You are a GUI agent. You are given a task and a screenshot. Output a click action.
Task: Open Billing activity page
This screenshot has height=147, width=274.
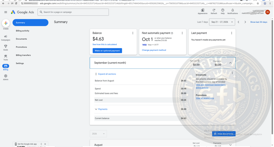pyautogui.click(x=22, y=31)
